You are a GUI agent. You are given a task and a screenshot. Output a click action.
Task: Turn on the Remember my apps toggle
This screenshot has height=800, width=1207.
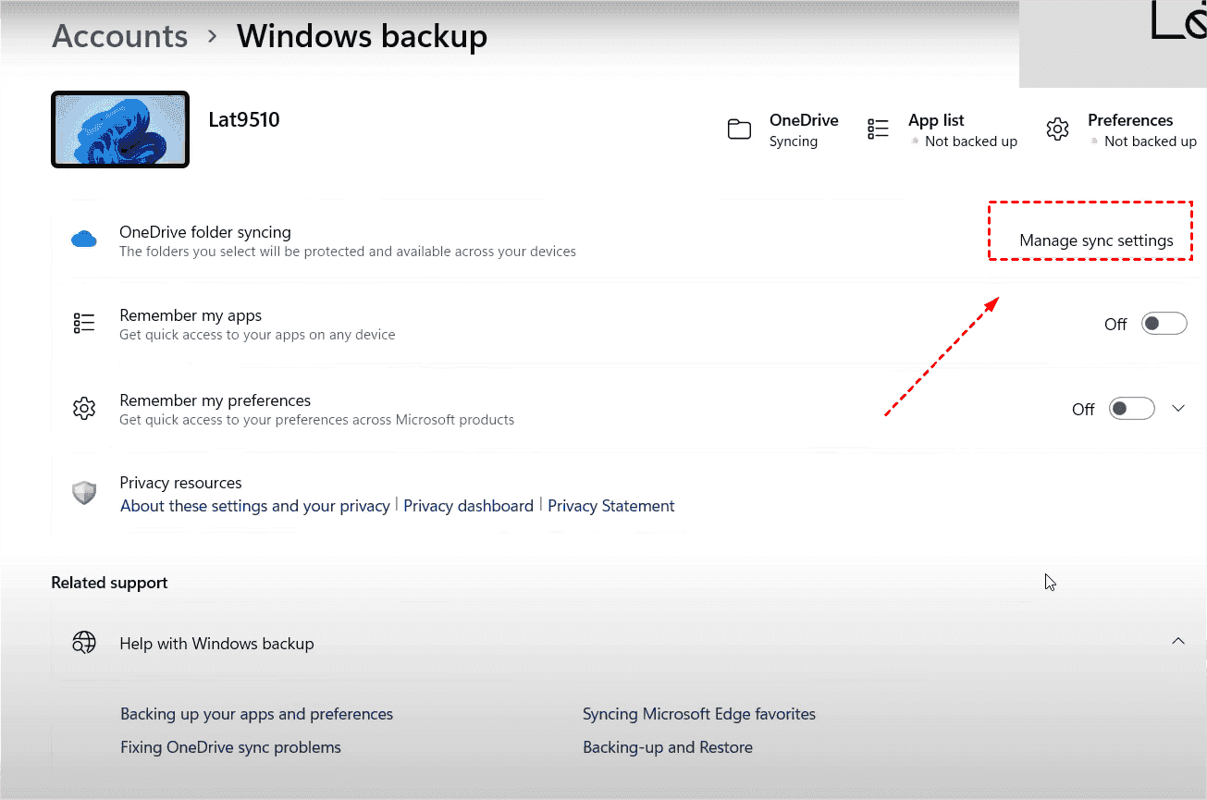coord(1164,324)
